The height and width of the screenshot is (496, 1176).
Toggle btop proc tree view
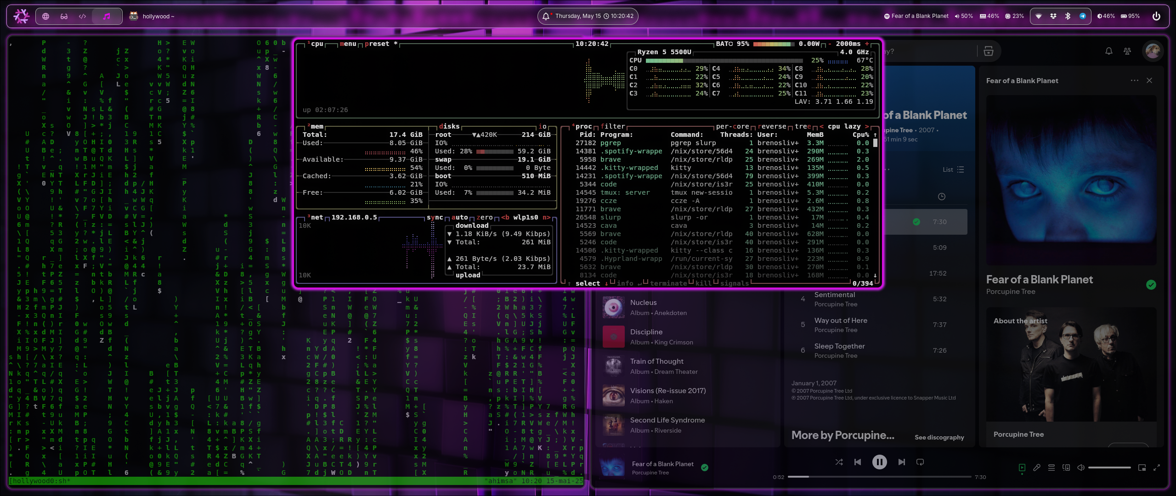[803, 126]
